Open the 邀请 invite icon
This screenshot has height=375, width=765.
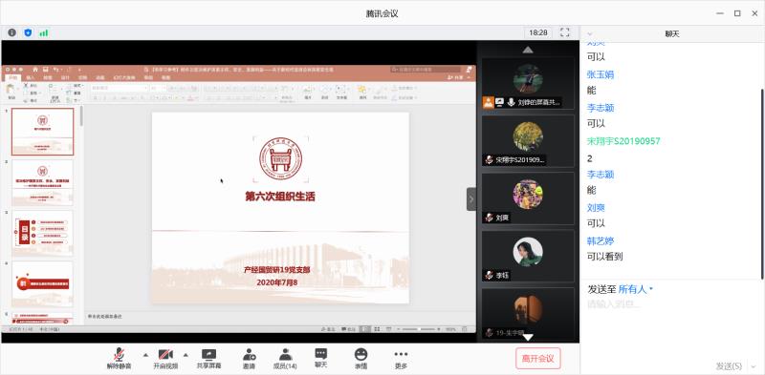pos(249,359)
